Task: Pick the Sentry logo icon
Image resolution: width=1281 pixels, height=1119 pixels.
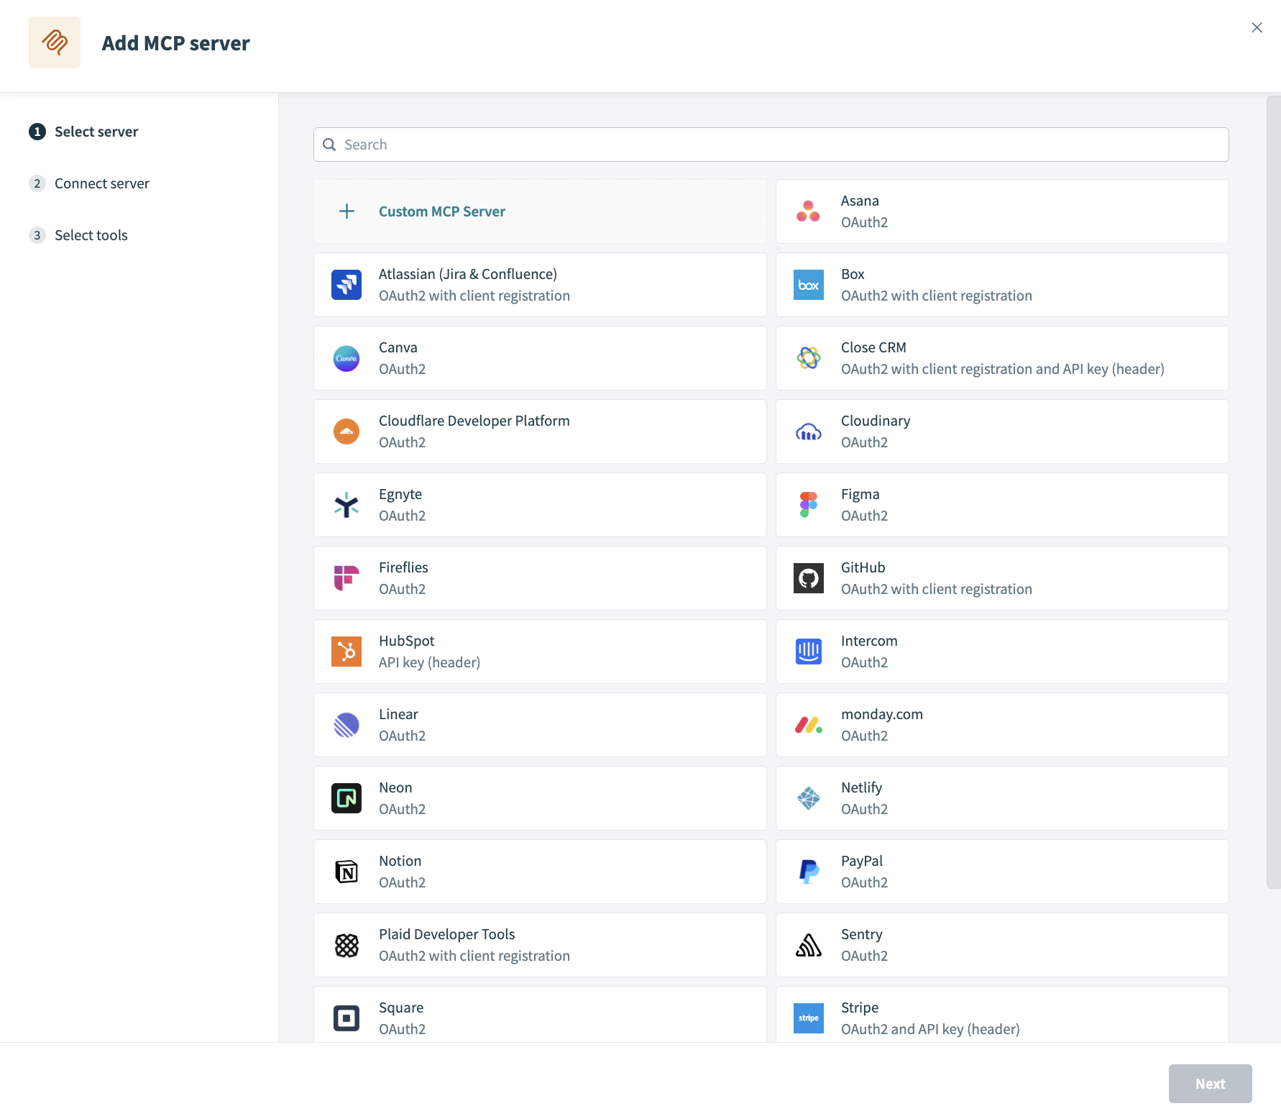Action: click(808, 945)
